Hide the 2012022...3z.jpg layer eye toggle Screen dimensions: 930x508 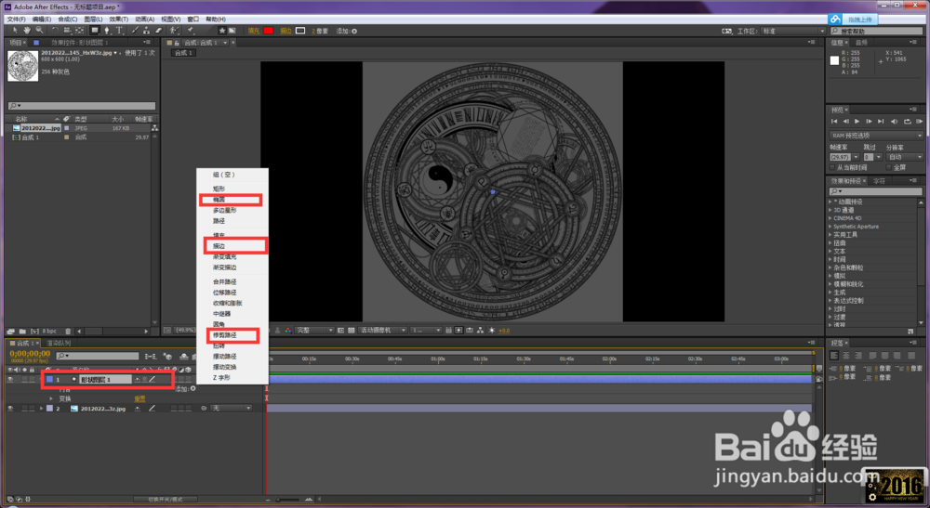click(x=10, y=409)
